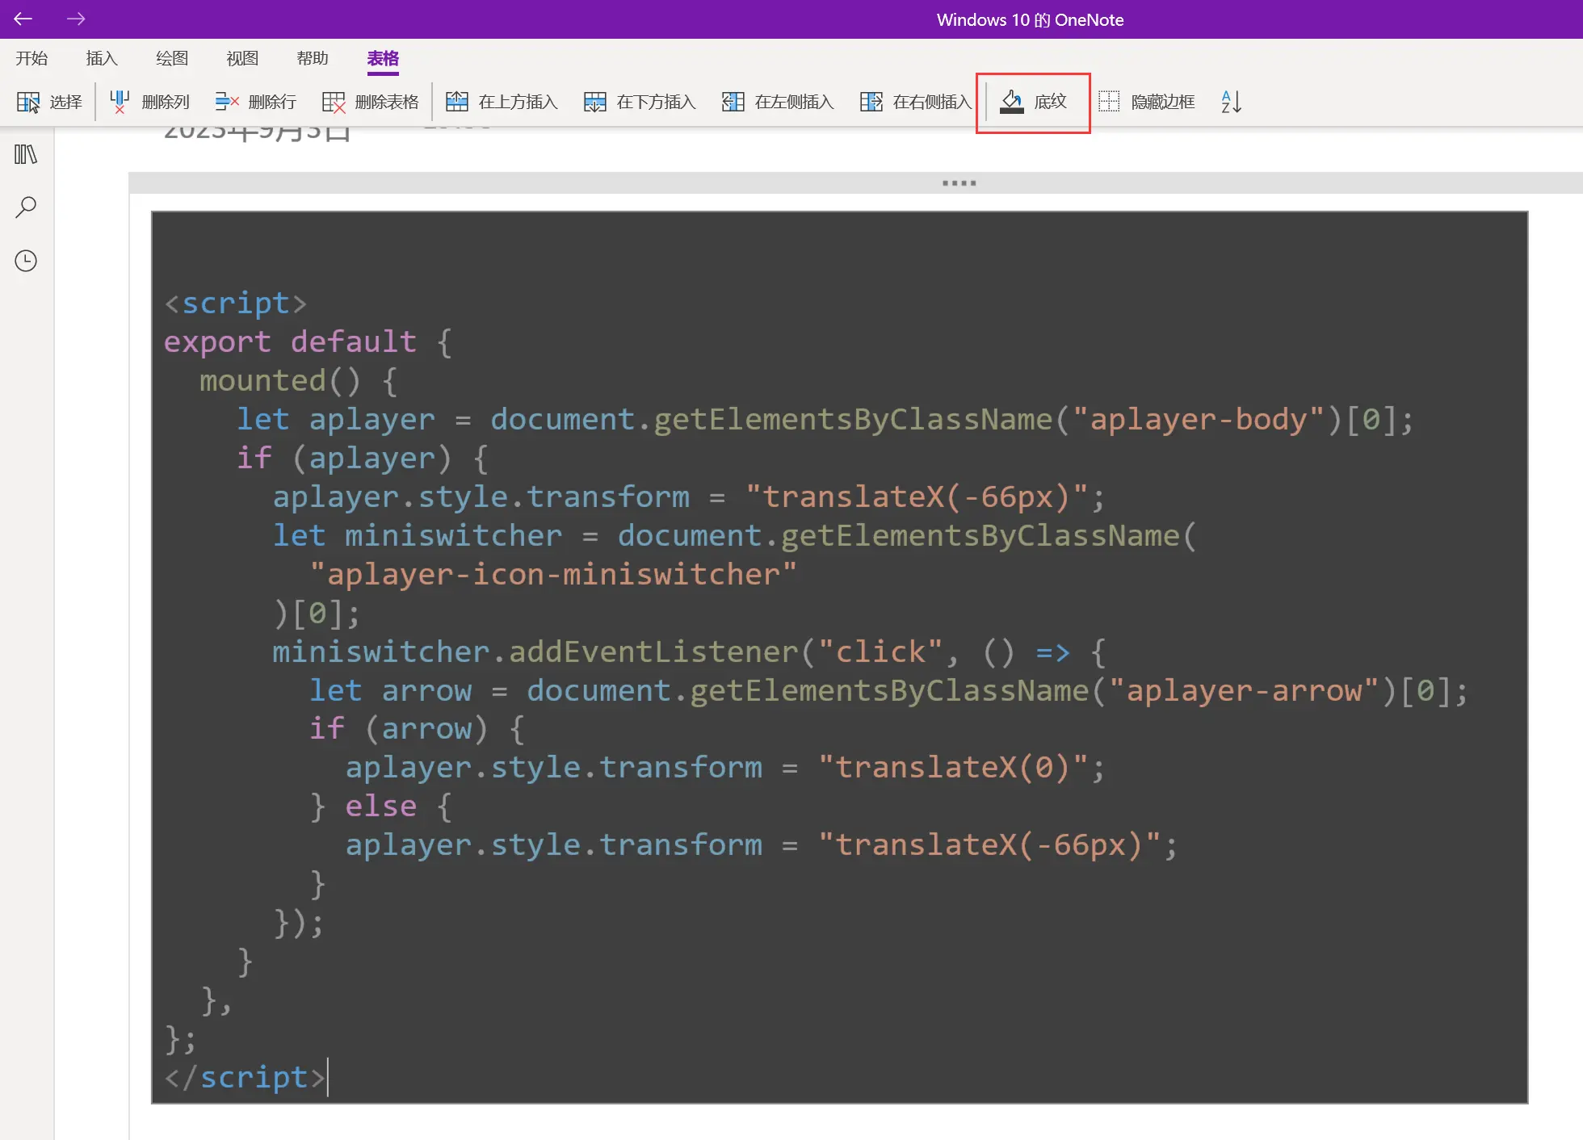Click the A–Z sort icon
This screenshot has height=1140, width=1583.
[x=1231, y=102]
